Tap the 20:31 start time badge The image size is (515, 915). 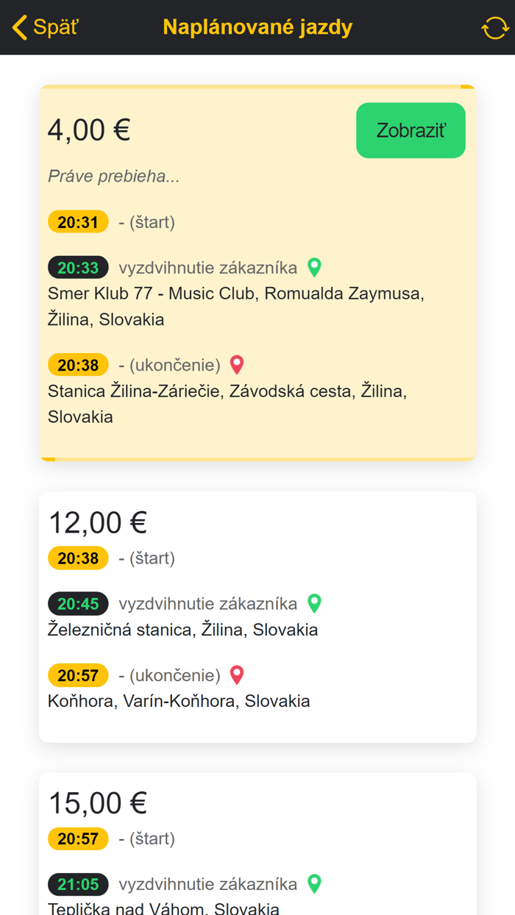(x=78, y=221)
